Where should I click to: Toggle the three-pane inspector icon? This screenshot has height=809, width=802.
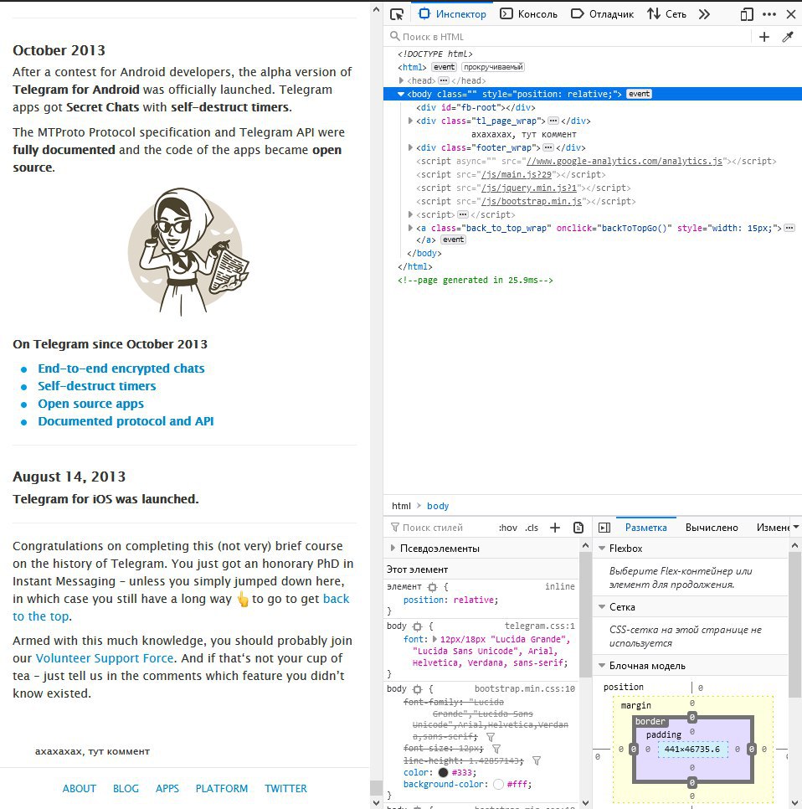(604, 528)
